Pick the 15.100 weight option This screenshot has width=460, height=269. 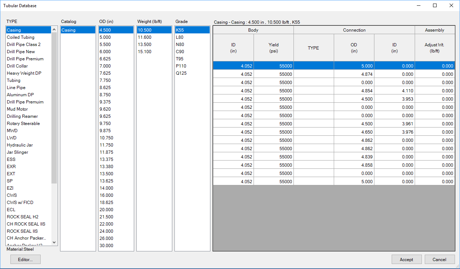[144, 52]
